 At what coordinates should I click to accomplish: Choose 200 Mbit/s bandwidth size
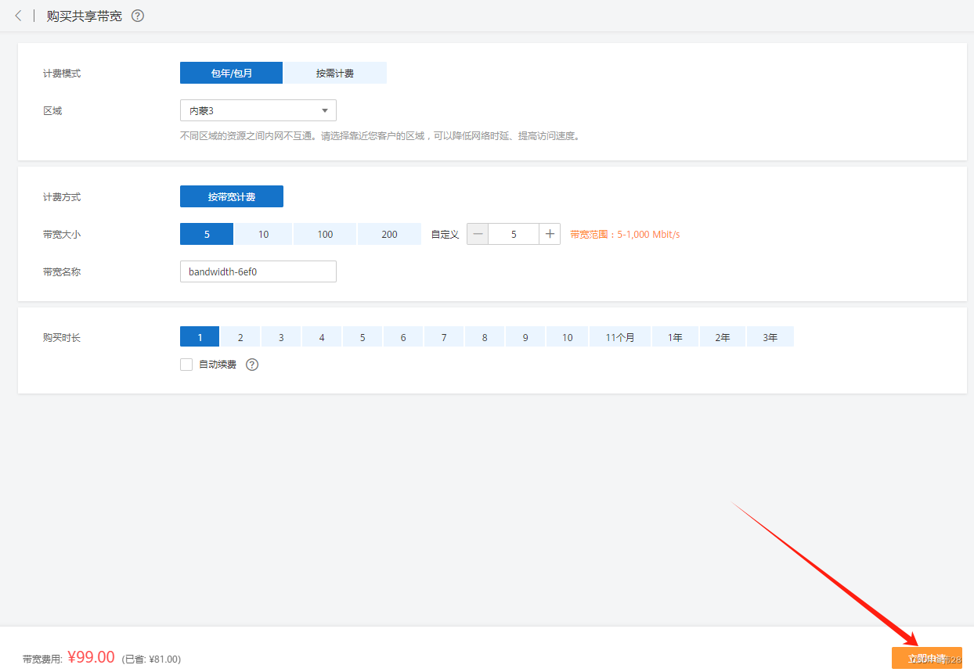(x=389, y=235)
